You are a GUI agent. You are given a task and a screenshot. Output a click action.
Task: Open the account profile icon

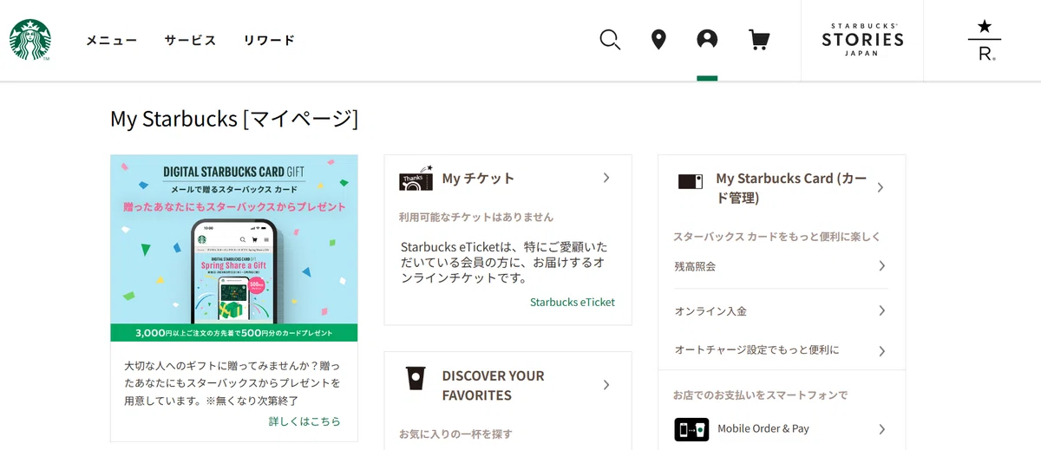point(707,40)
